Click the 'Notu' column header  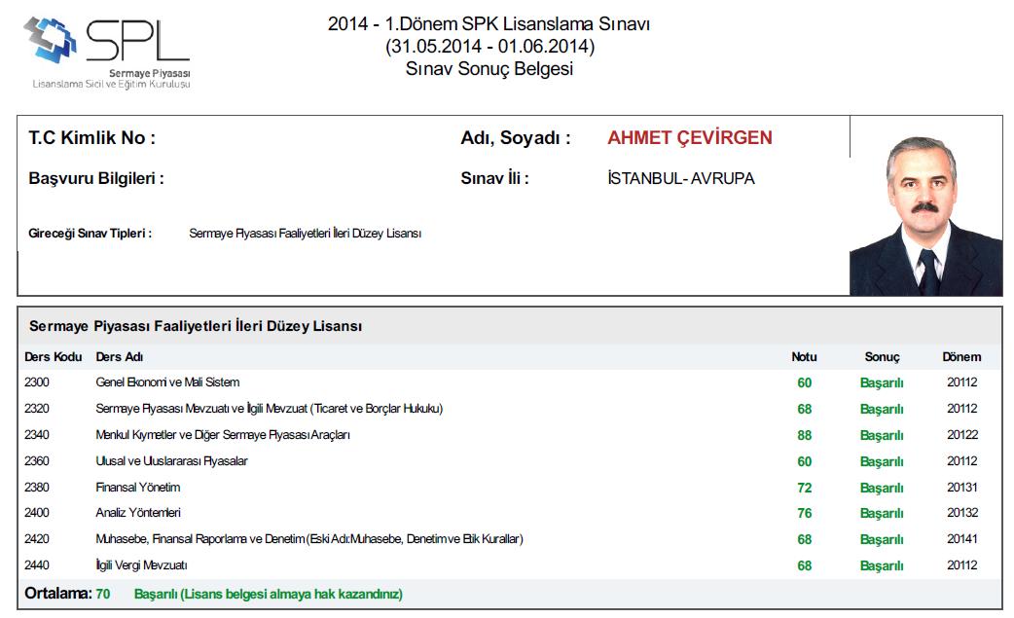804,357
